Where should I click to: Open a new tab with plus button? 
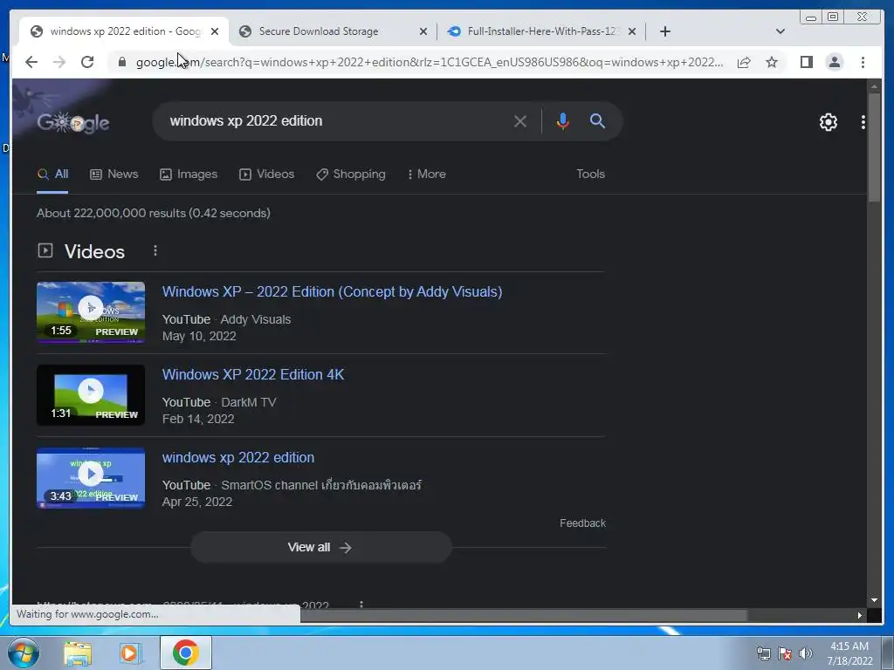pos(664,31)
